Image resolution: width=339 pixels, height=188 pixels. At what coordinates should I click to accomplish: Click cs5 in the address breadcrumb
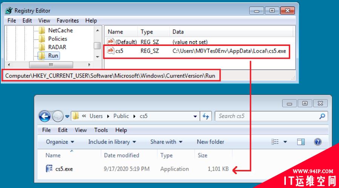coord(144,116)
